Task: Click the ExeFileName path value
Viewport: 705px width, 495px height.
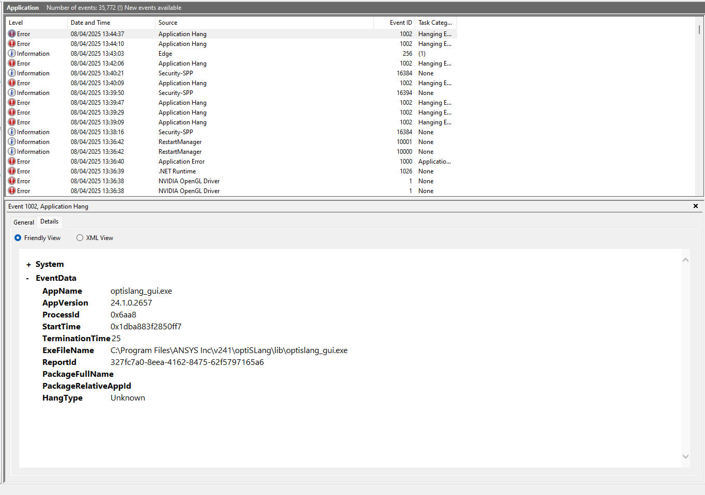Action: pyautogui.click(x=229, y=350)
